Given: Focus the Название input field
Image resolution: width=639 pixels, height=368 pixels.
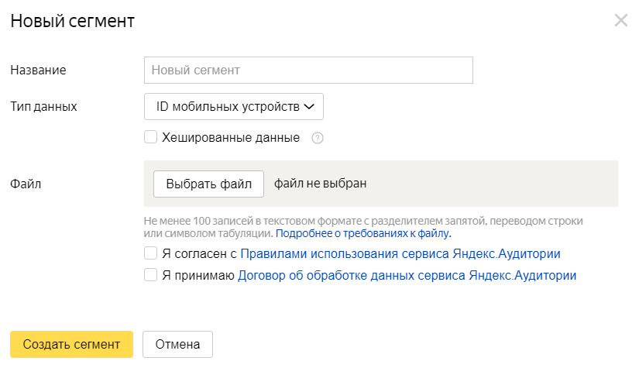Looking at the screenshot, I should coord(308,70).
